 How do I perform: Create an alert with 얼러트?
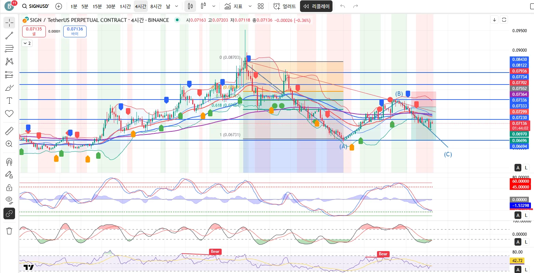click(x=285, y=6)
